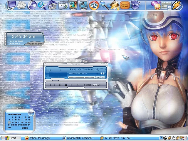The width and height of the screenshot is (188, 141).
Task: Switch to Pink Floyd Winamp taskbar button
Action: tap(117, 138)
